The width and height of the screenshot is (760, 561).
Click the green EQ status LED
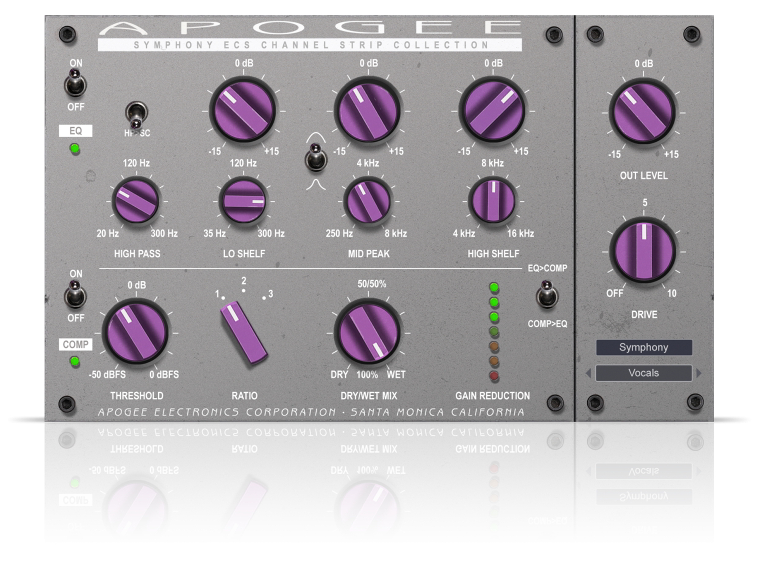pyautogui.click(x=75, y=148)
